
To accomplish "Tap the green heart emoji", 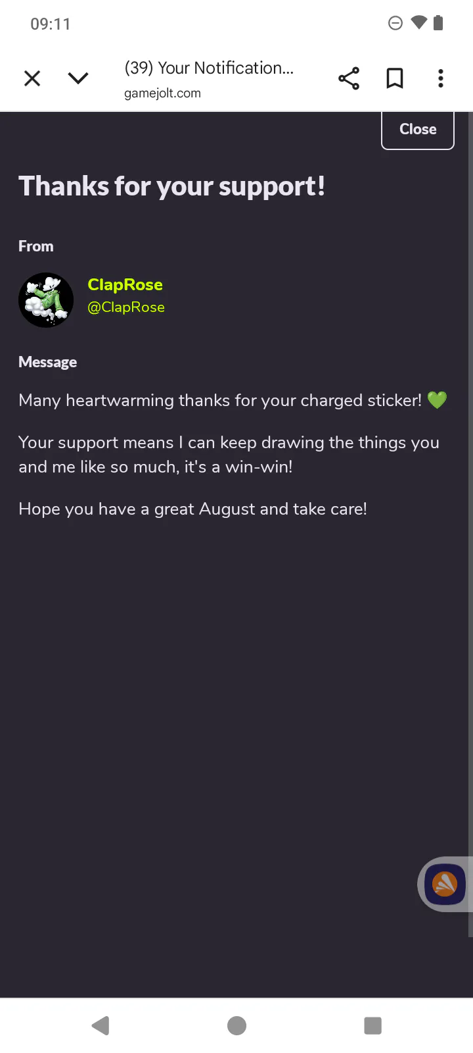I will click(437, 400).
